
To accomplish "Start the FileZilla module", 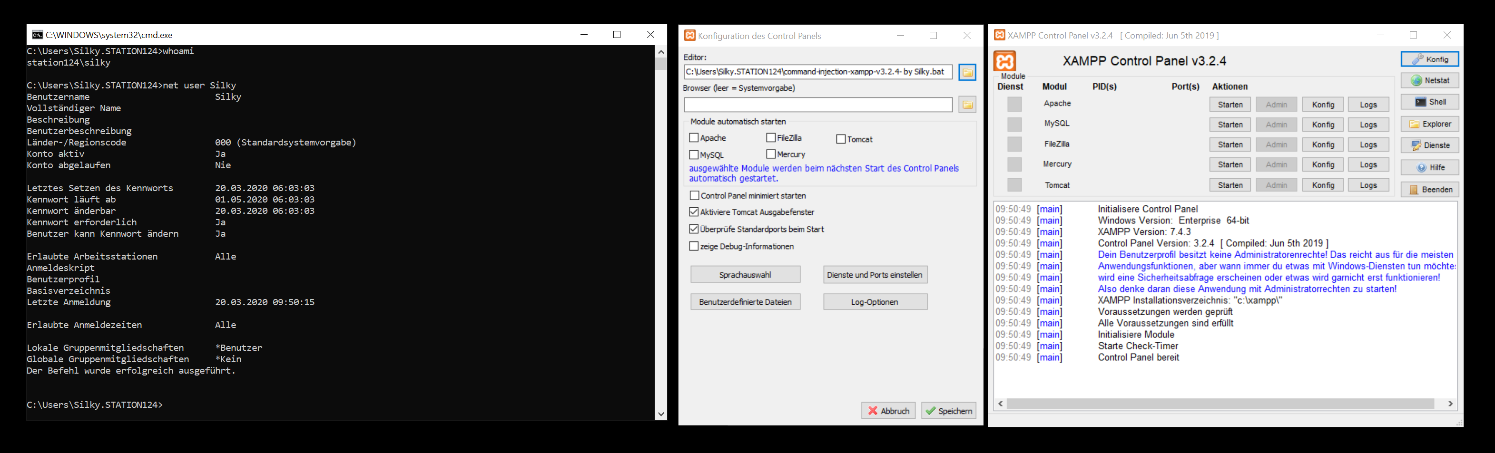I will (x=1230, y=145).
